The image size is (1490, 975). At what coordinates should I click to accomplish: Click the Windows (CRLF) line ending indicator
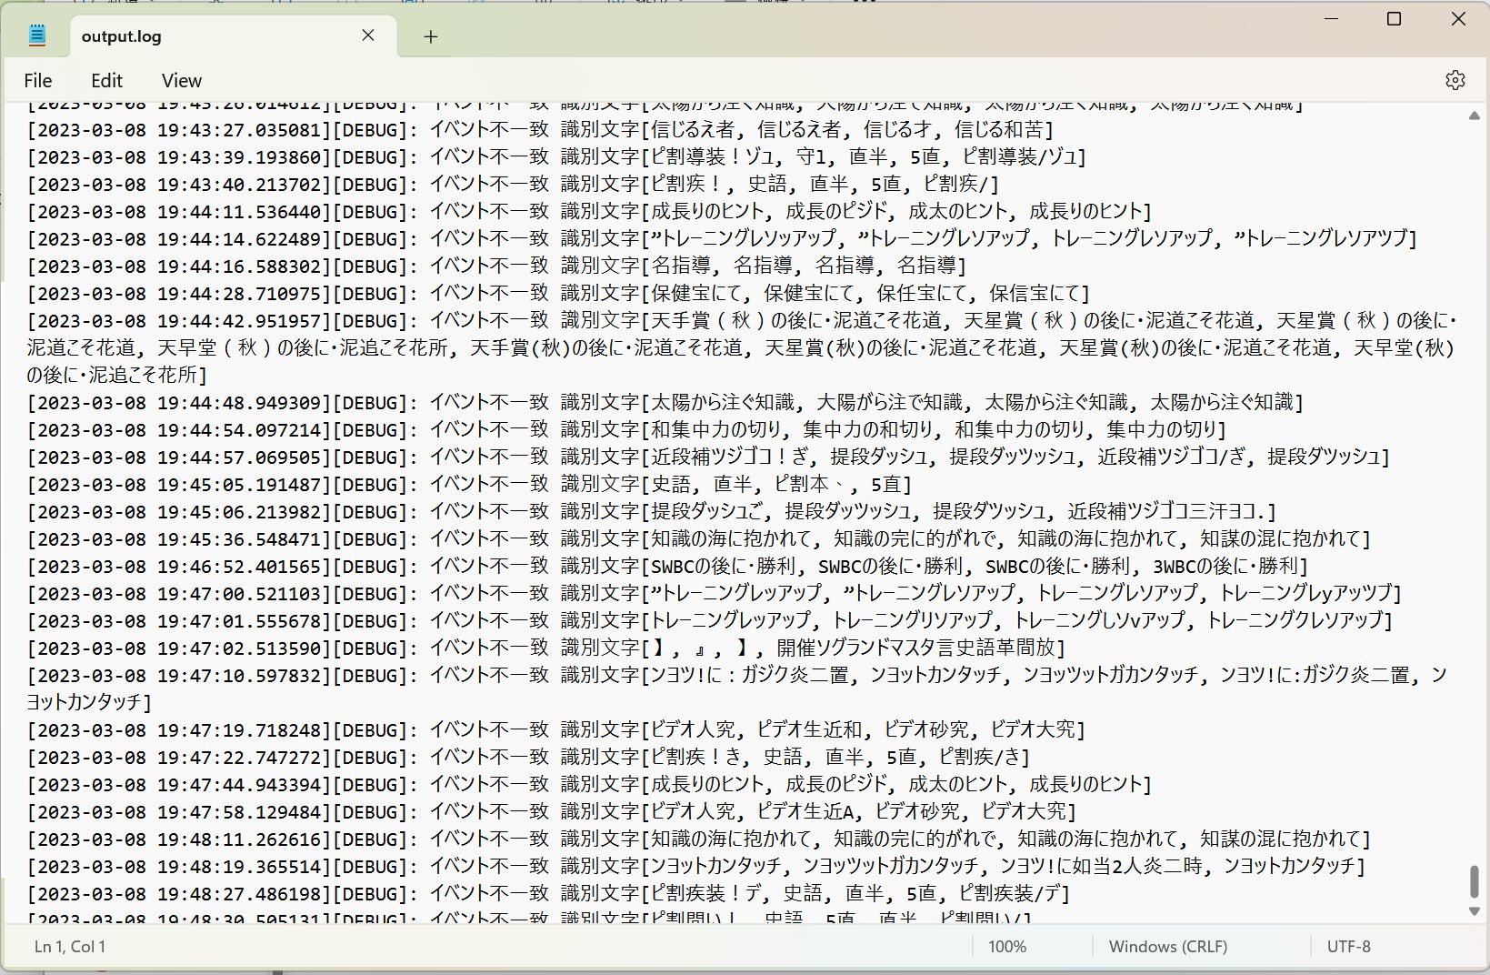(x=1167, y=947)
